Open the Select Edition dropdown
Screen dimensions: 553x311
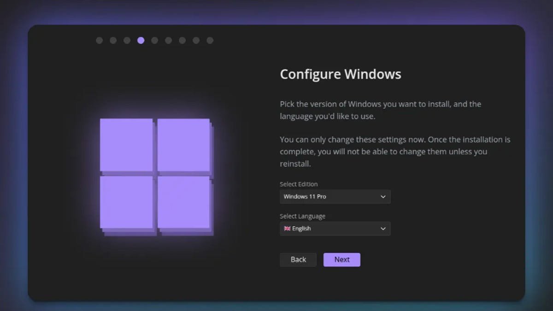click(335, 196)
